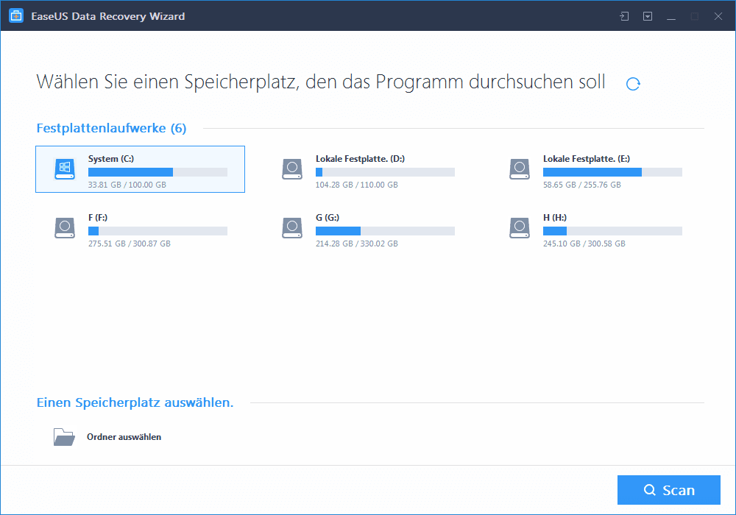This screenshot has width=736, height=515.
Task: Click the EaseUS logo in the title bar
Action: click(x=15, y=15)
